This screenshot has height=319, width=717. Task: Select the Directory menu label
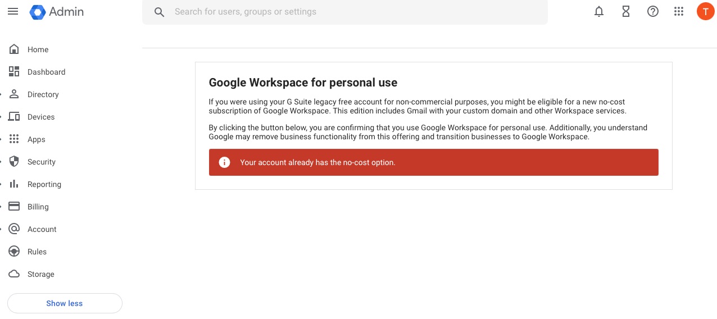(43, 94)
